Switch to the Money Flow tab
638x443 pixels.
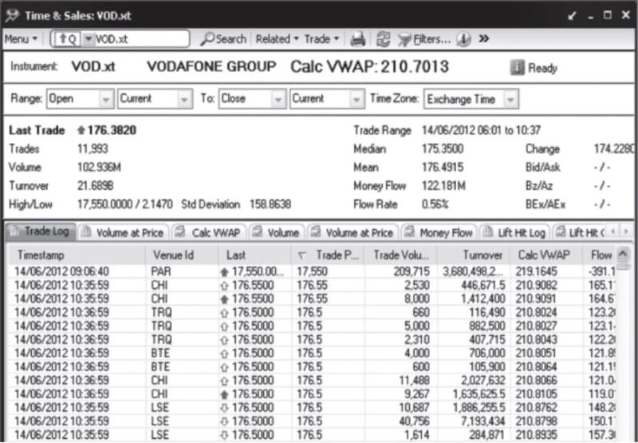click(x=440, y=232)
